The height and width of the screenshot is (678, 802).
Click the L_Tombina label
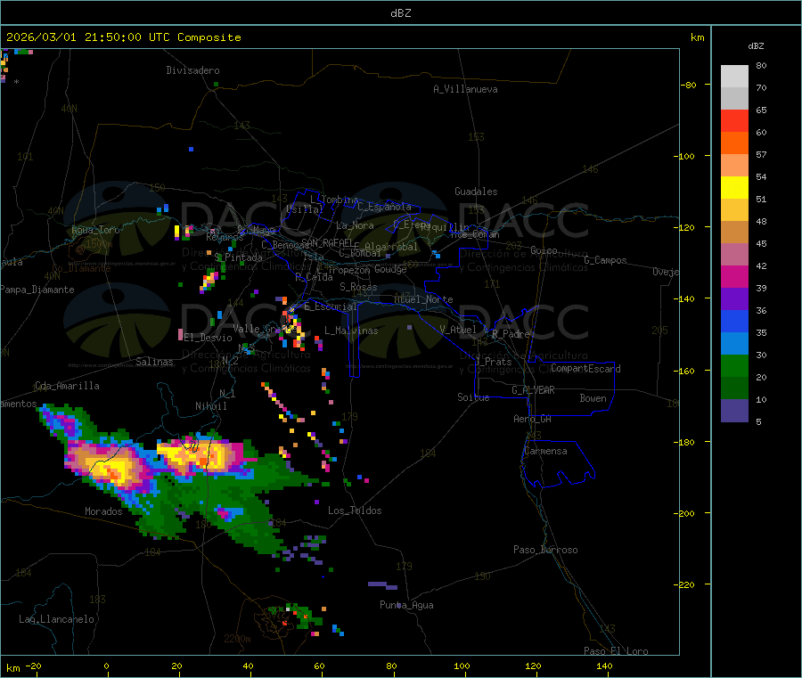tap(334, 200)
